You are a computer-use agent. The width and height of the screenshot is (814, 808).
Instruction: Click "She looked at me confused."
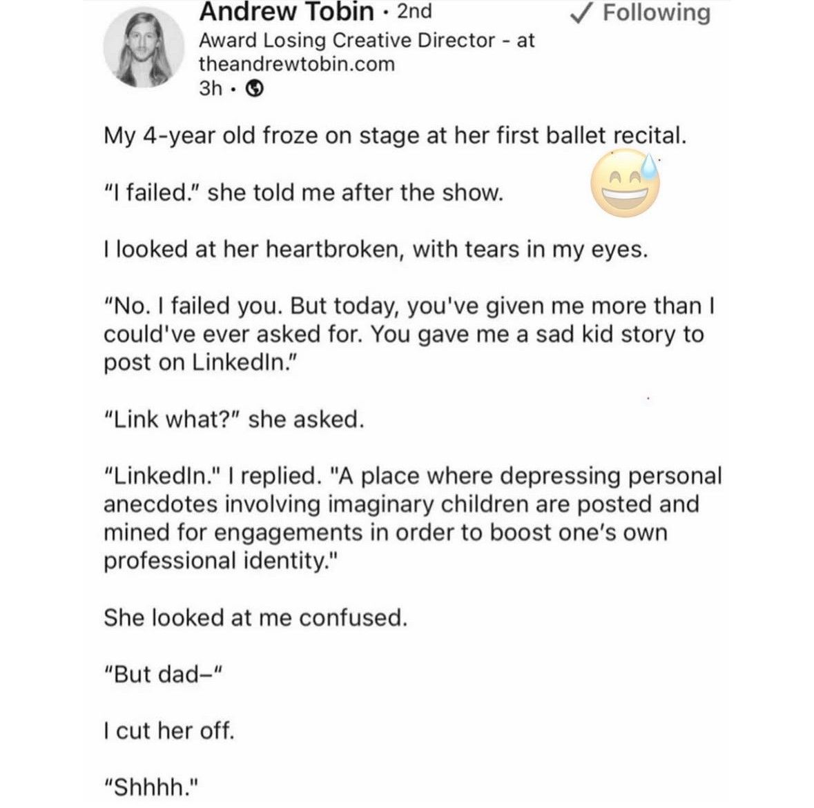[x=255, y=618]
